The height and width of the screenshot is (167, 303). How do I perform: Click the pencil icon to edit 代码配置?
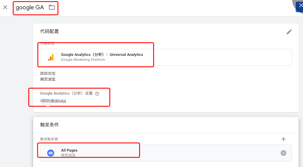289,32
